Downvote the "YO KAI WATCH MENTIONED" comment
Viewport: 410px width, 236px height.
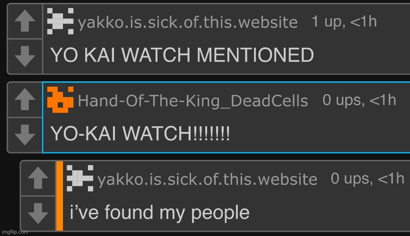point(25,56)
